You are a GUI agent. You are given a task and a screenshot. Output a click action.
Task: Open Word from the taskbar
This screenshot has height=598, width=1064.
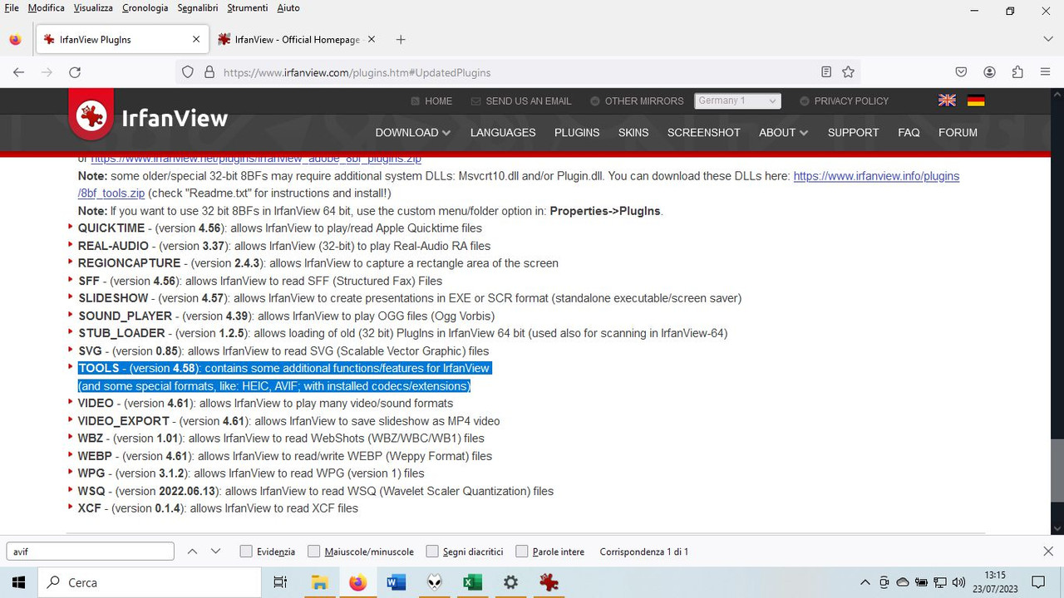coord(397,582)
